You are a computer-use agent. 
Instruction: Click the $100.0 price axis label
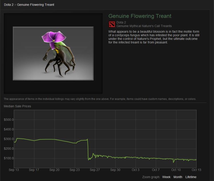(9, 158)
